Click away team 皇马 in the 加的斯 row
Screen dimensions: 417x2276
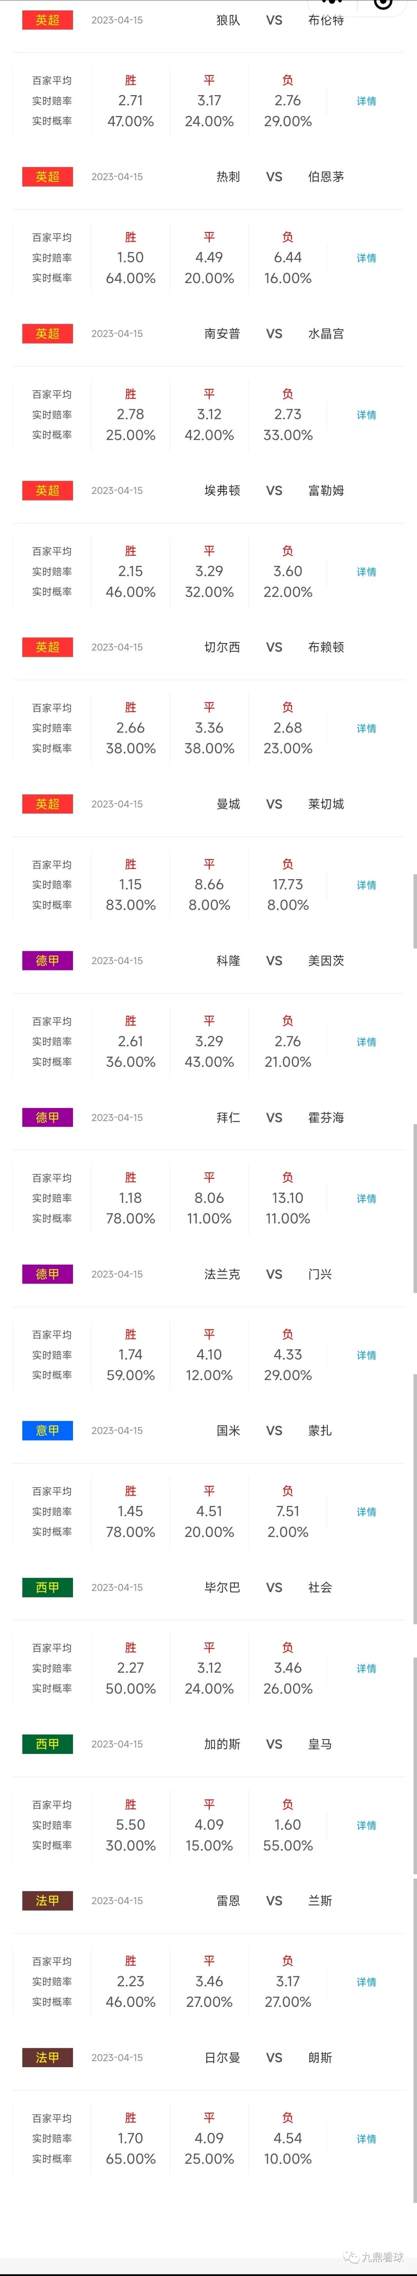(320, 1744)
